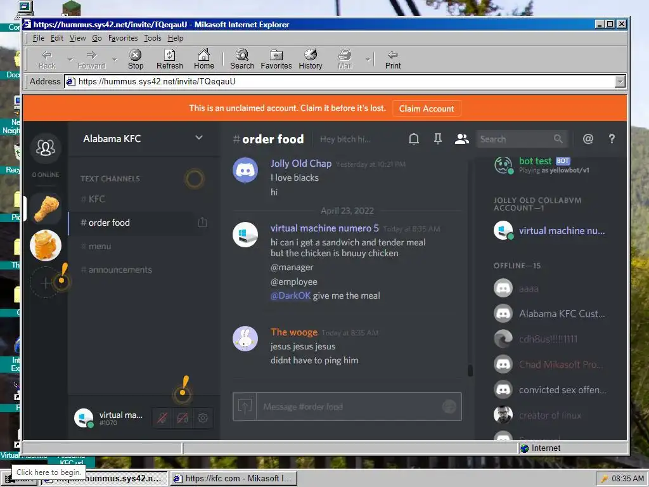
Task: Select convicted sex offen... member
Action: [x=549, y=390]
